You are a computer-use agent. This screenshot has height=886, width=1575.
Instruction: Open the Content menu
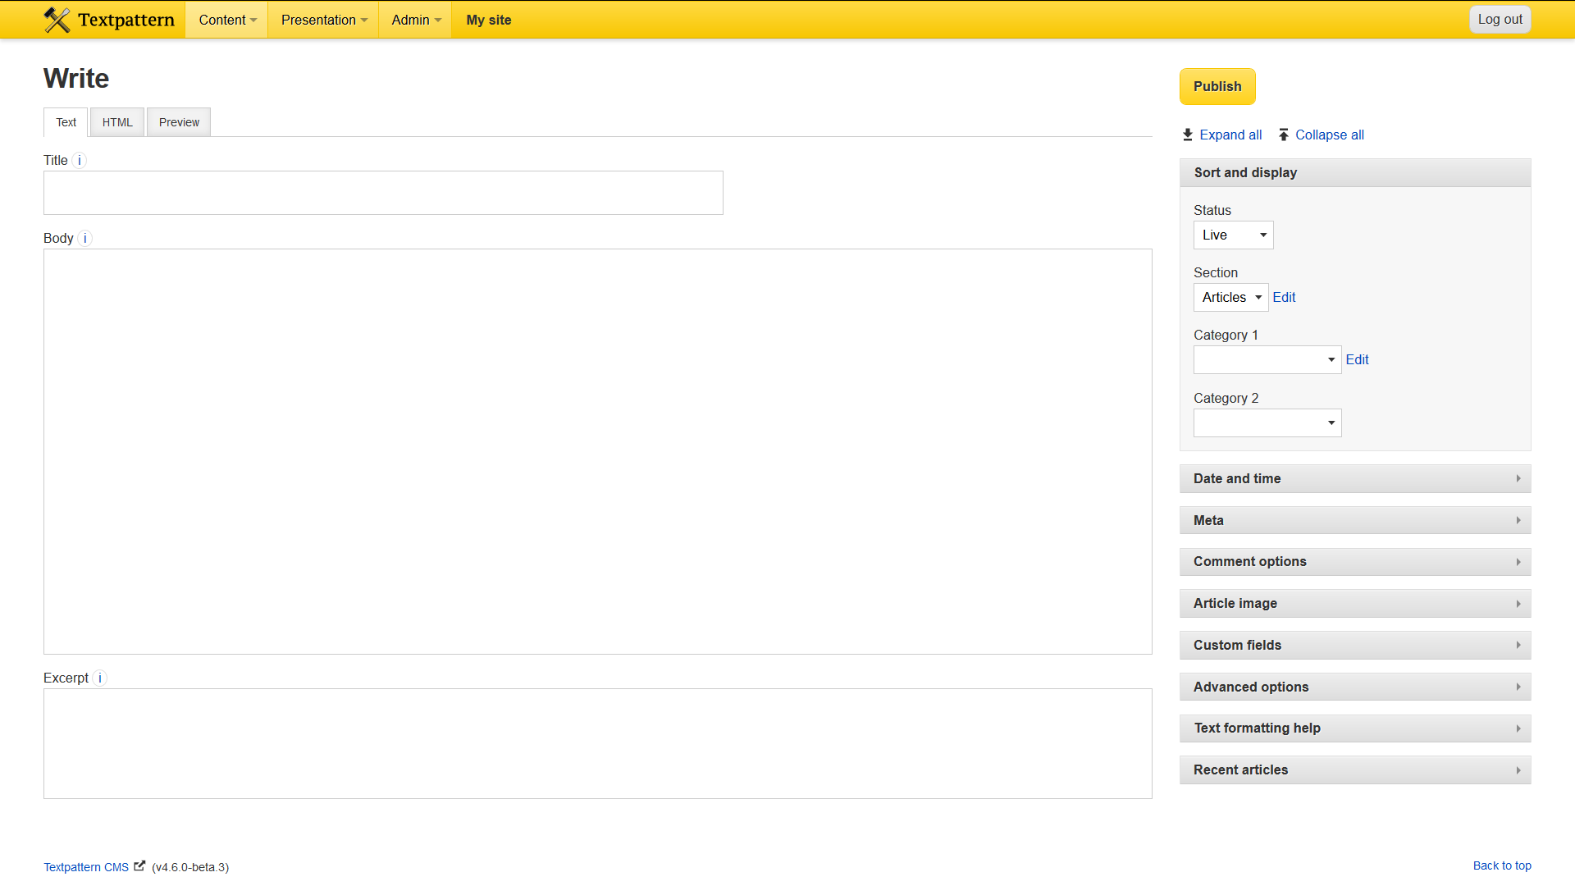pyautogui.click(x=227, y=20)
